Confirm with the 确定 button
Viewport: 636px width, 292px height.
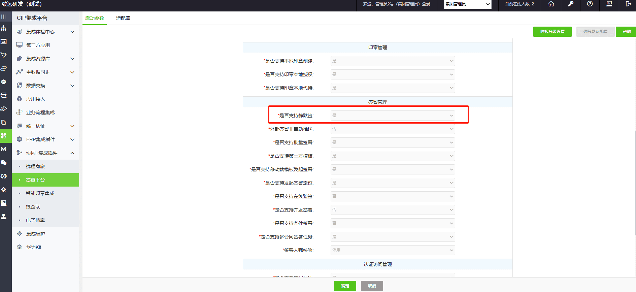345,286
